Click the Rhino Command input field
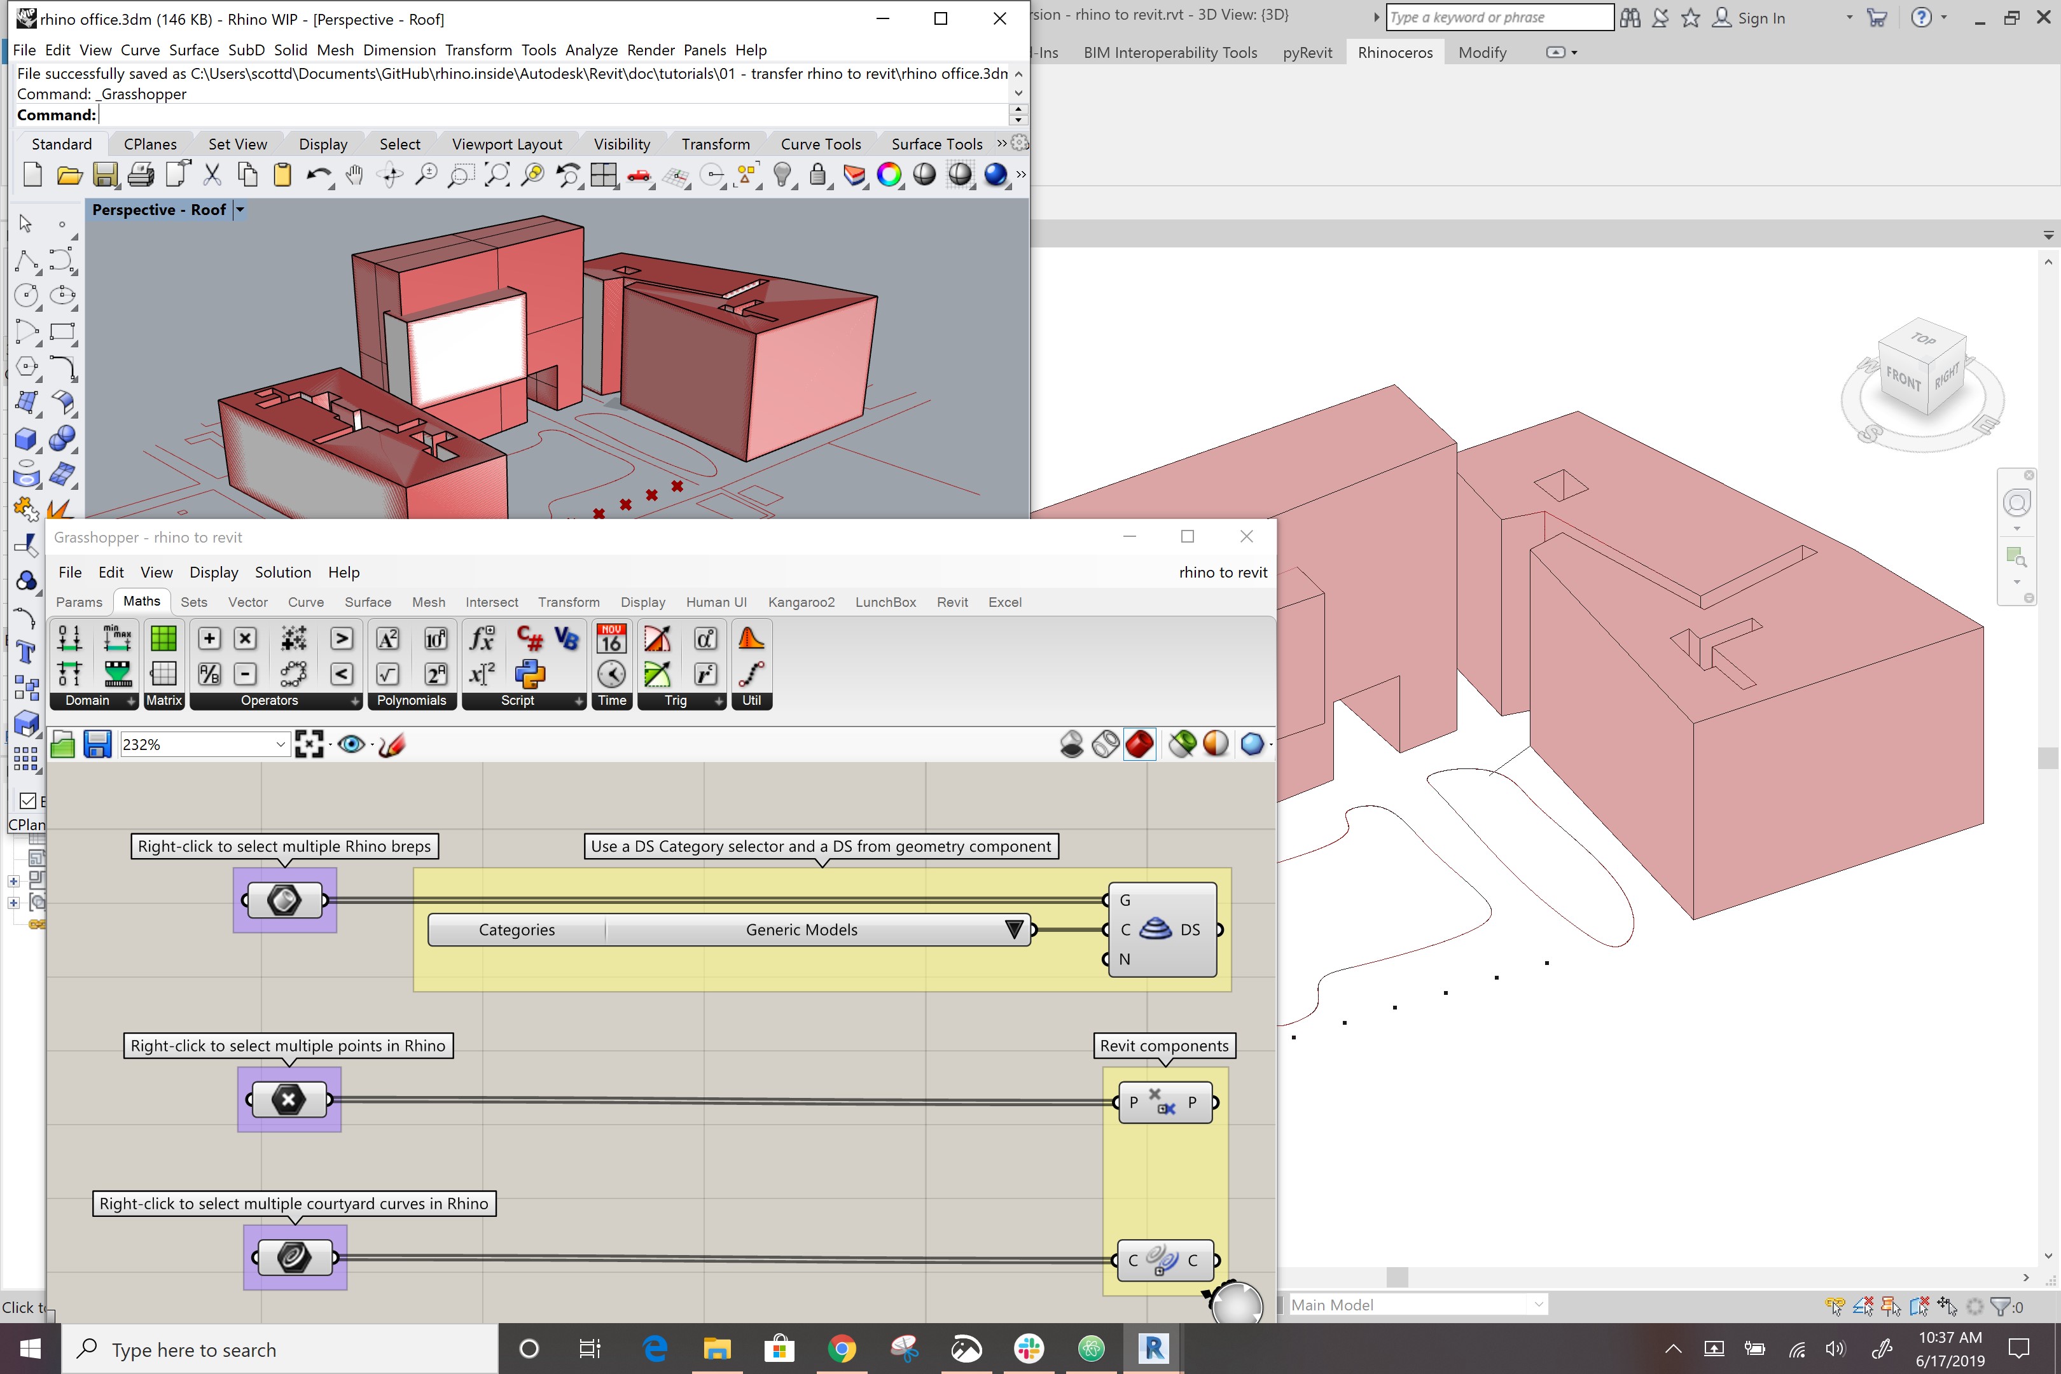Viewport: 2061px width, 1374px height. [x=552, y=114]
